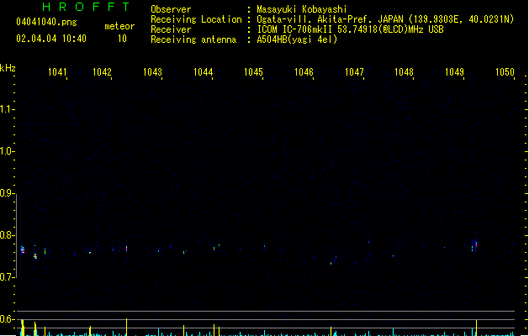Click frequency axis label 0.6
The image size is (529, 336).
(x=6, y=319)
